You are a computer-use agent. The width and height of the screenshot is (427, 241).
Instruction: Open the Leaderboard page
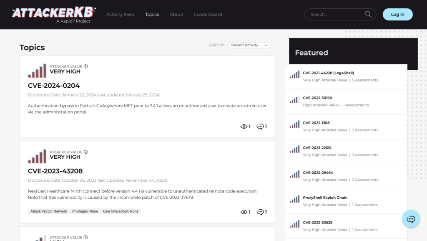(208, 15)
